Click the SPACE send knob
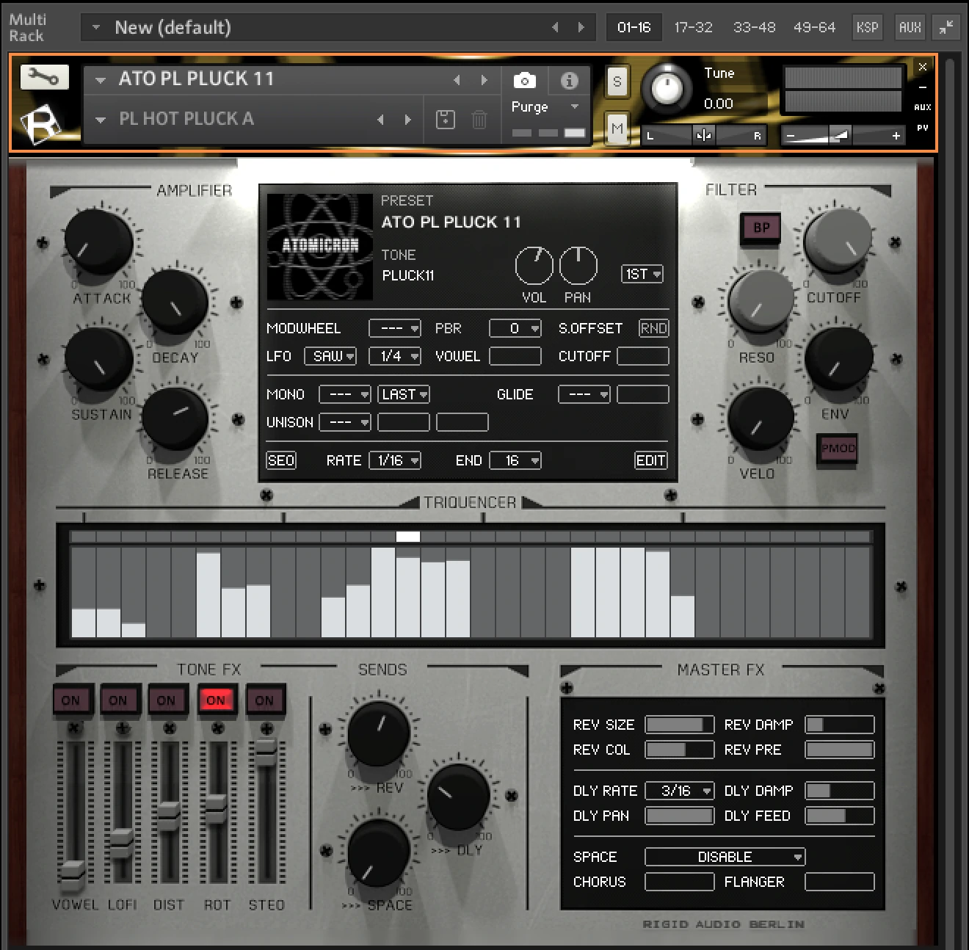Image resolution: width=969 pixels, height=950 pixels. coord(379,853)
